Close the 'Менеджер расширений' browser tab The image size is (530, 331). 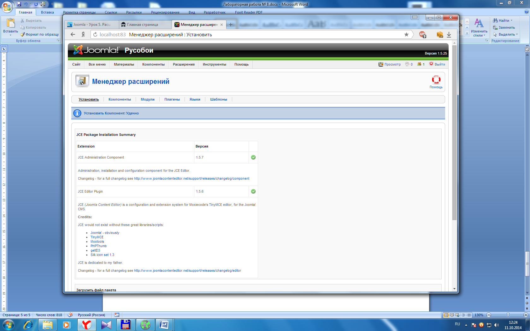tap(221, 25)
